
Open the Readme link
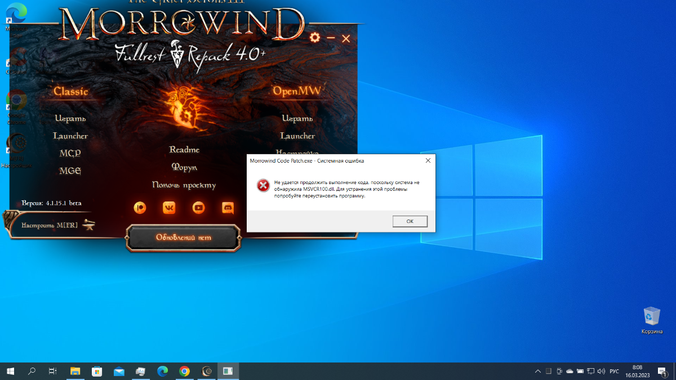(x=184, y=150)
